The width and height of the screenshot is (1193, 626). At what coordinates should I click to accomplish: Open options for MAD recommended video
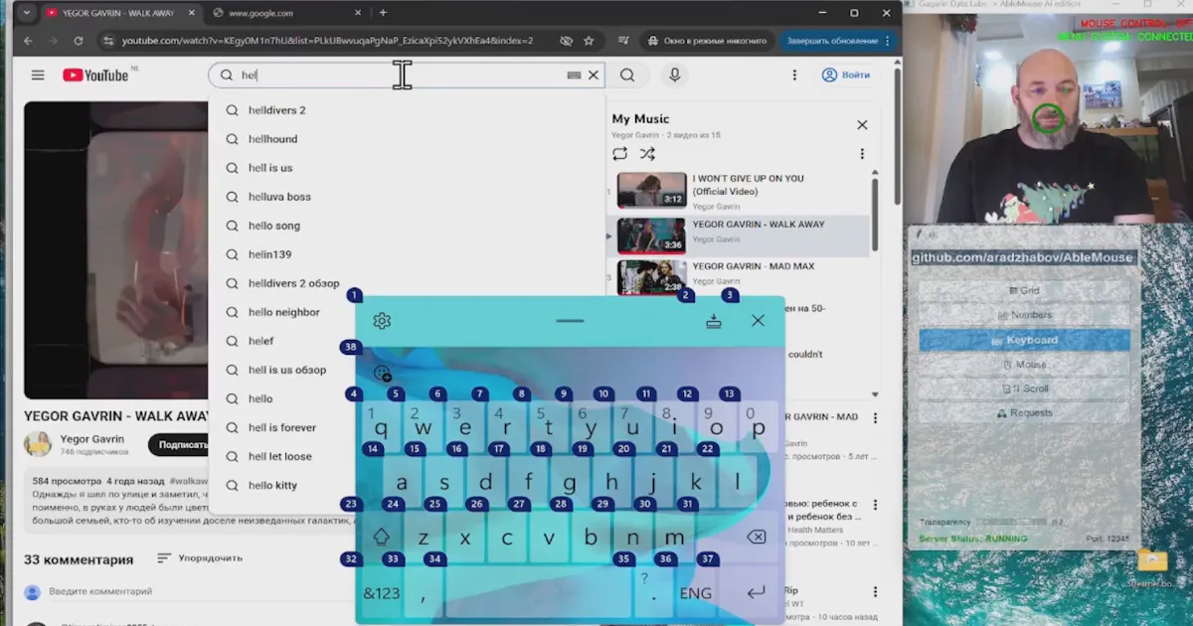point(875,418)
